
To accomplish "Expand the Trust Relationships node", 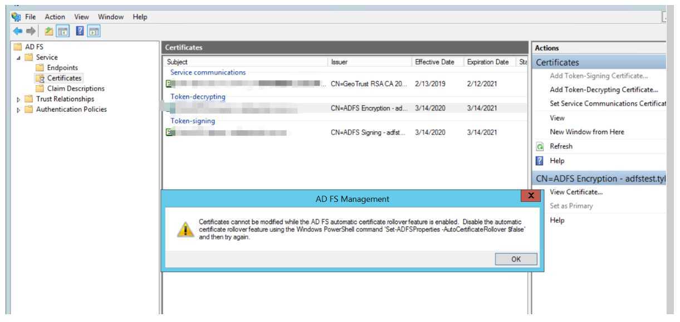I will tap(19, 99).
